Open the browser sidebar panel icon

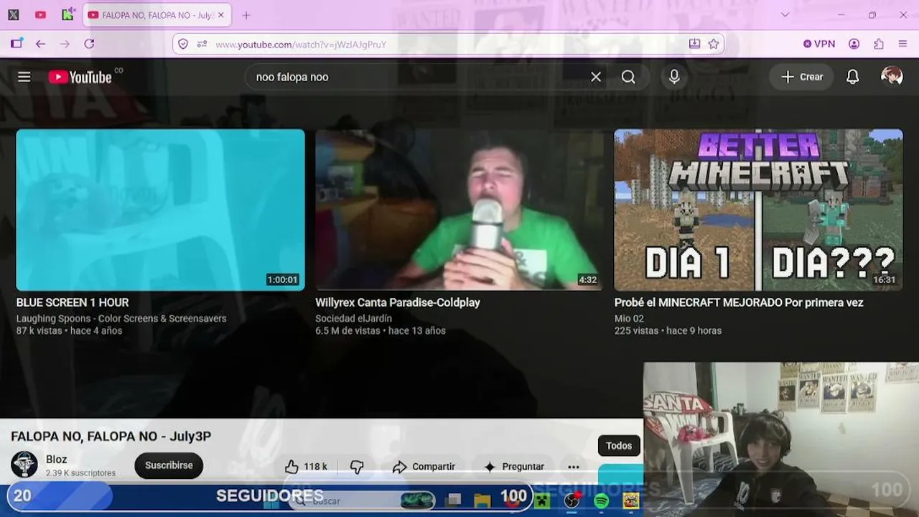[17, 44]
